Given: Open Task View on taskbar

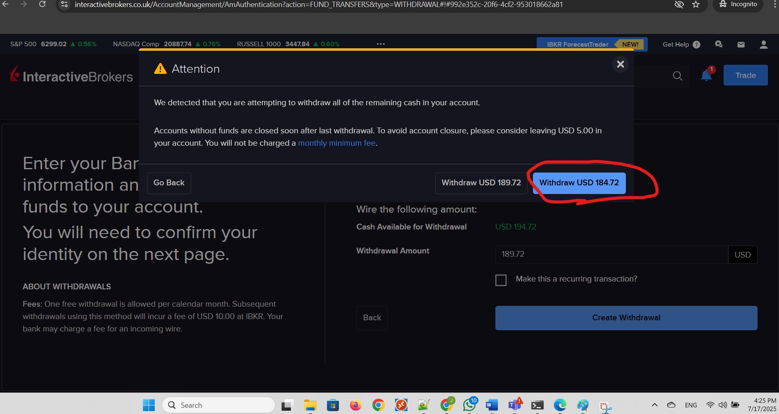Looking at the screenshot, I should (287, 405).
